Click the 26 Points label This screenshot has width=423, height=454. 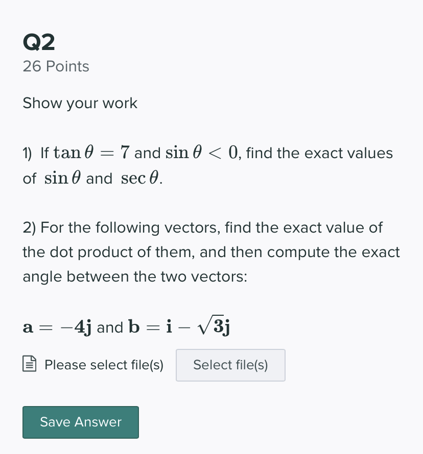click(56, 66)
